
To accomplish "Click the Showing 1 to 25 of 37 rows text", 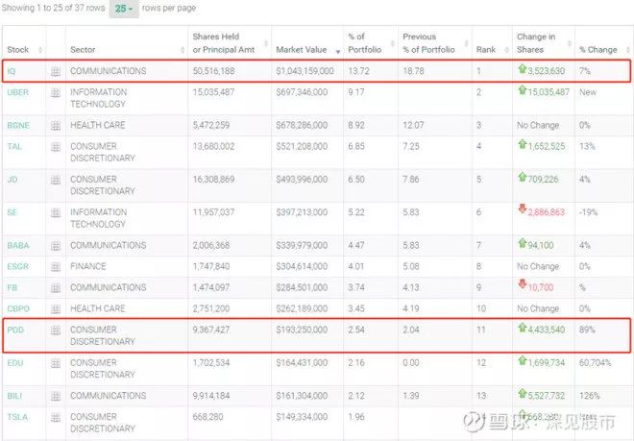I will (53, 8).
